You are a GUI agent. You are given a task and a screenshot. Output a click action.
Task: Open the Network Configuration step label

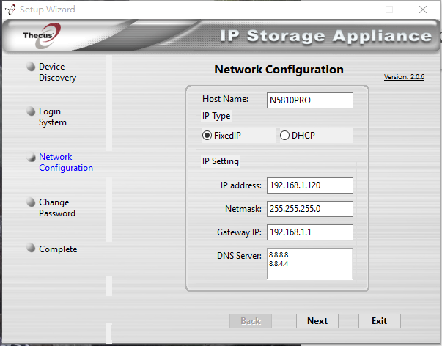(x=66, y=162)
